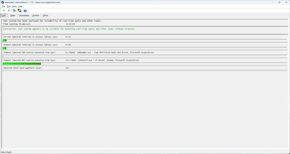Switch to the Drivers tab

[x=36, y=16]
